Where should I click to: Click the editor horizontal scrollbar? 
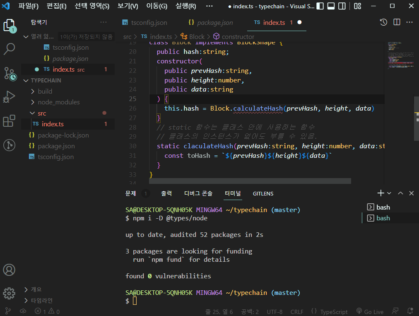click(x=250, y=181)
